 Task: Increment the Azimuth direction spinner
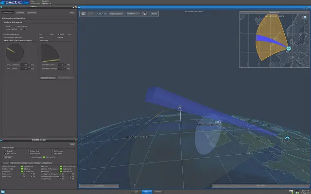click(29, 64)
